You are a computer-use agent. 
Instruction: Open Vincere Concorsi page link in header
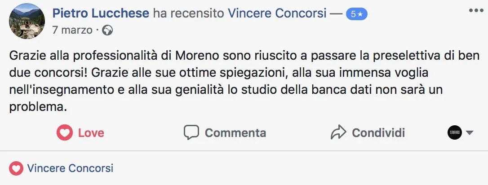(x=277, y=13)
